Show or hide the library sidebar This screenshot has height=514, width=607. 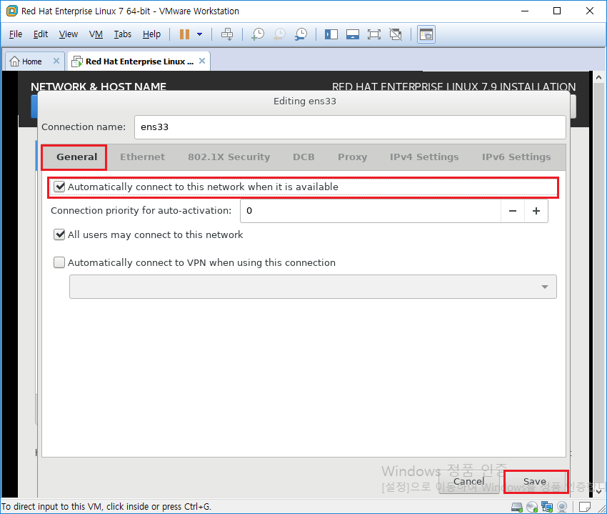(331, 34)
